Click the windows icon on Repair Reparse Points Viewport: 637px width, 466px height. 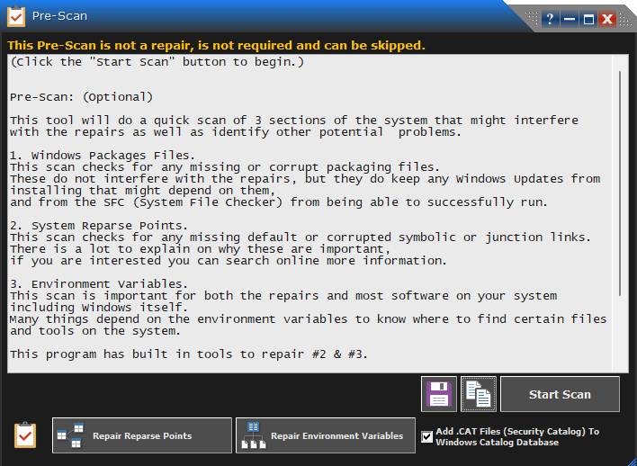[69, 435]
